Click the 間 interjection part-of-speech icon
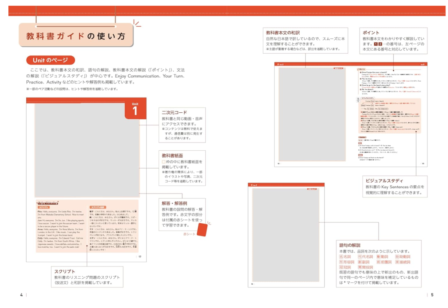The width and height of the screenshot is (448, 308). coord(360,267)
